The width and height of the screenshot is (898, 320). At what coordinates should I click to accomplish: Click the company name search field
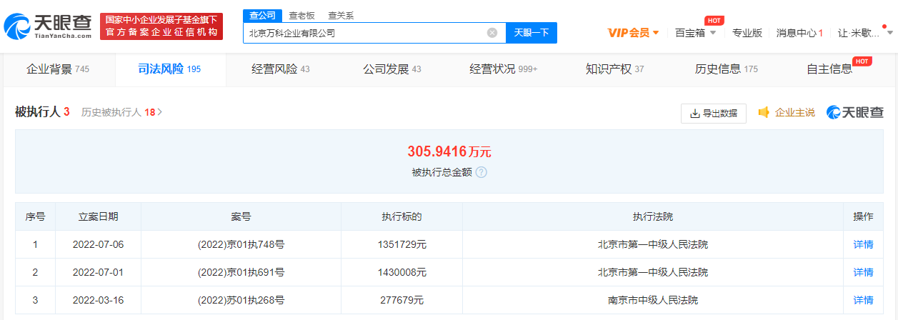click(364, 33)
